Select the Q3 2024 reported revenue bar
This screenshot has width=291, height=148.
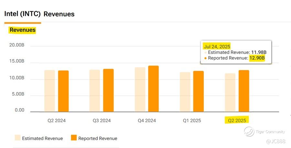(108, 90)
